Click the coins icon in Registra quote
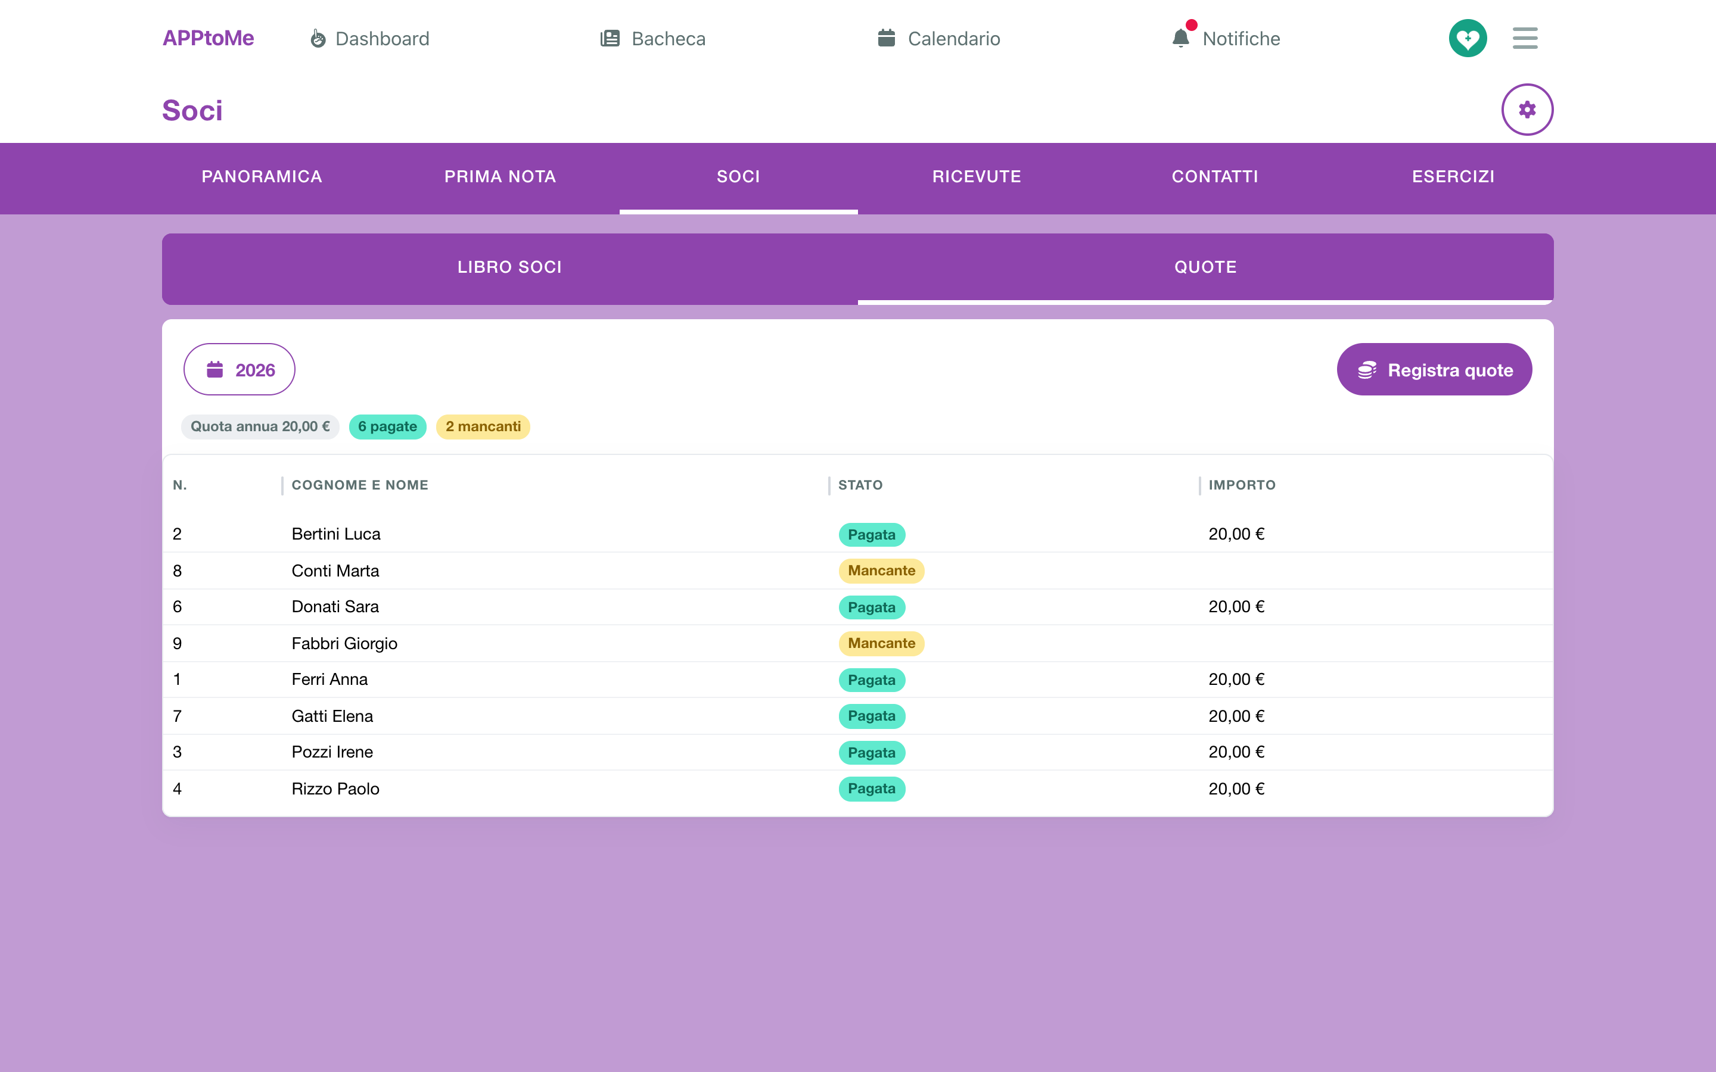1716x1072 pixels. pyautogui.click(x=1367, y=370)
